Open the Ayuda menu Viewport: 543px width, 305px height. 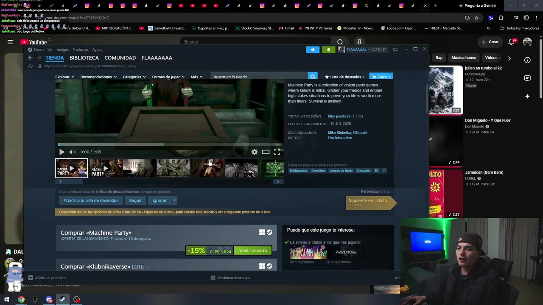point(97,50)
